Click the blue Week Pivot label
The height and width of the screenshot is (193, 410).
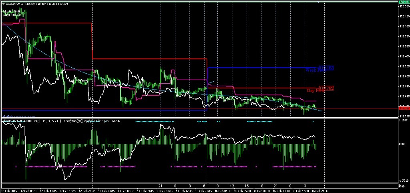click(x=316, y=70)
